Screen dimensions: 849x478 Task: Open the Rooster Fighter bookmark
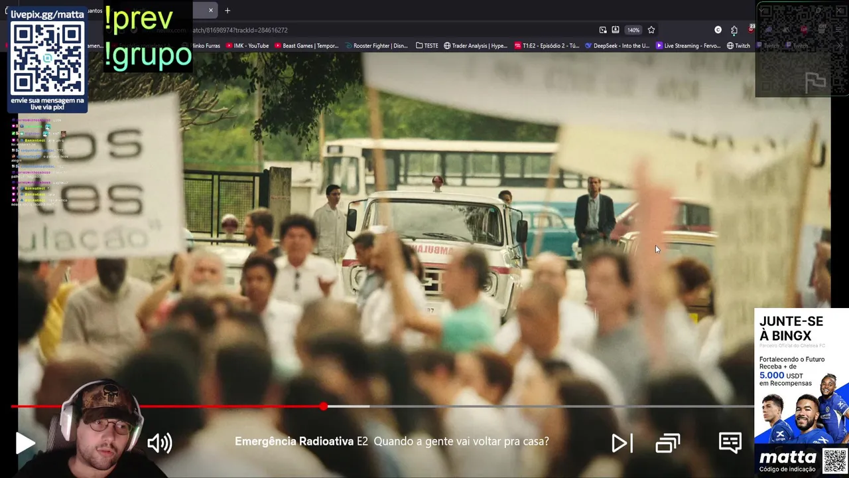pos(377,46)
